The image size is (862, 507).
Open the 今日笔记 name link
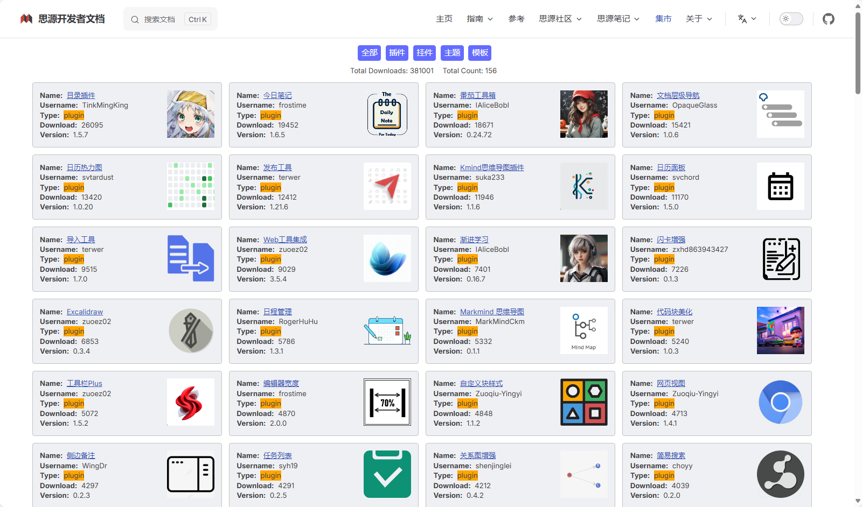tap(277, 95)
